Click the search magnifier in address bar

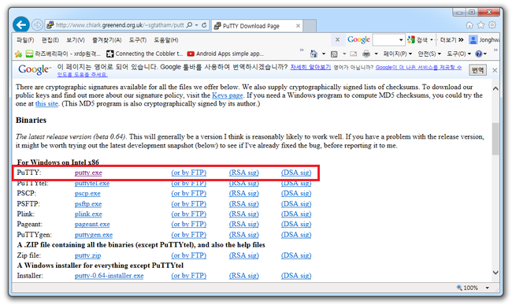[189, 25]
